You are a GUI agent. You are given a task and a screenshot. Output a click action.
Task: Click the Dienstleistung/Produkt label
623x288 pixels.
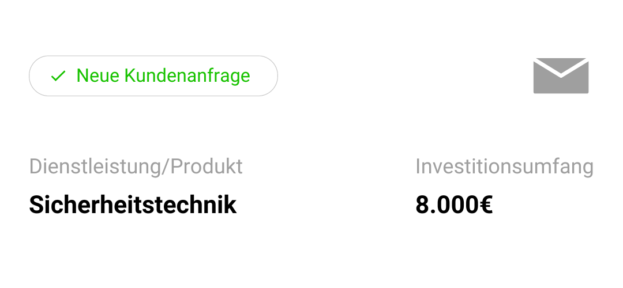pos(136,166)
